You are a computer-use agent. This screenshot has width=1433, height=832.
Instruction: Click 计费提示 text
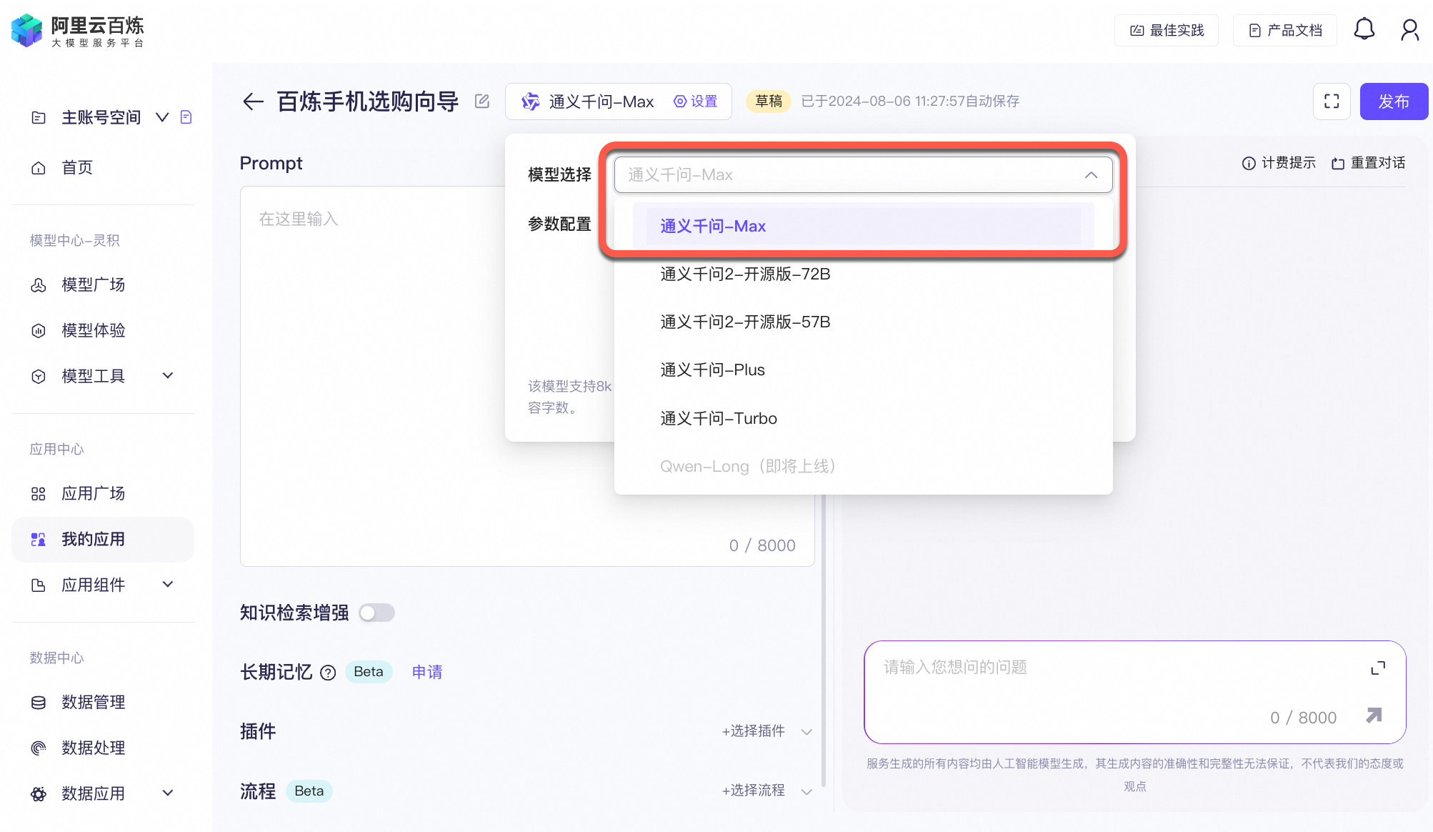pyautogui.click(x=1289, y=164)
